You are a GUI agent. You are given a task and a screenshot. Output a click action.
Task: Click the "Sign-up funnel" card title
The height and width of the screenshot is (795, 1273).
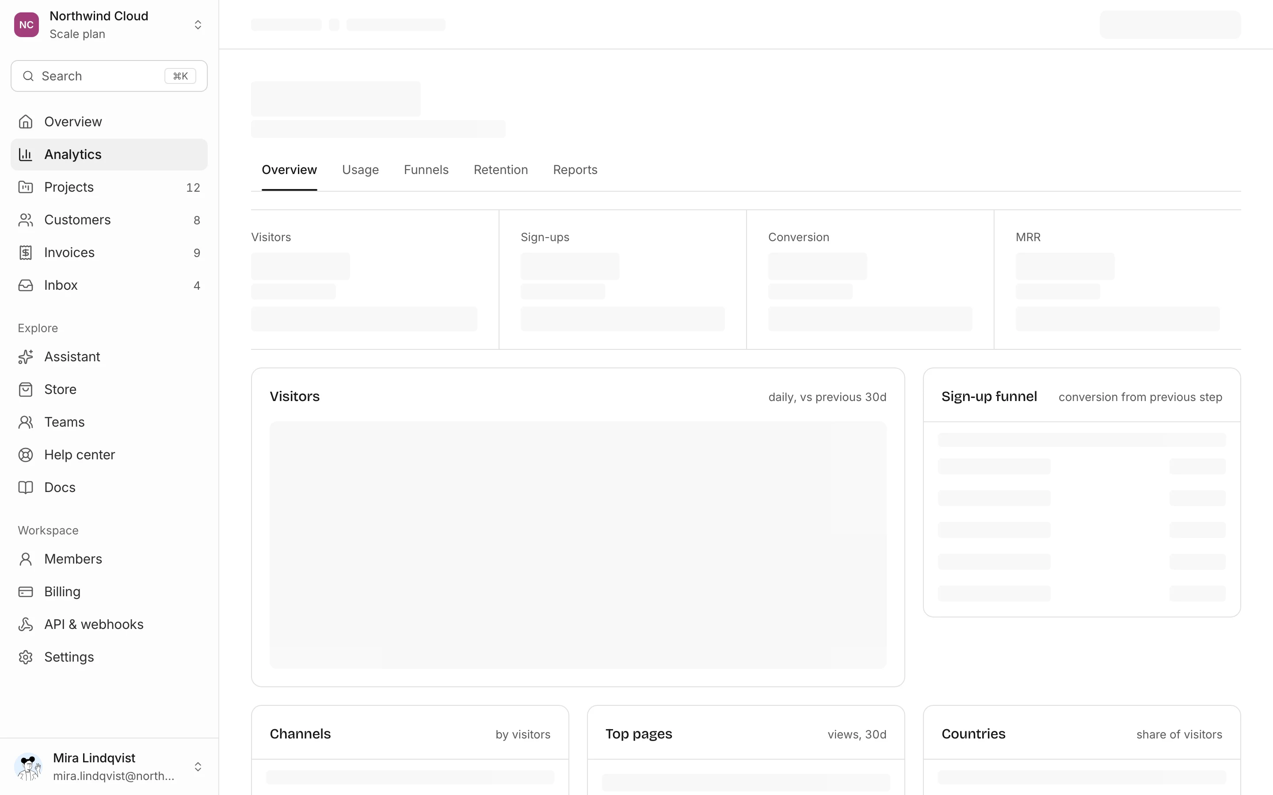pyautogui.click(x=989, y=397)
